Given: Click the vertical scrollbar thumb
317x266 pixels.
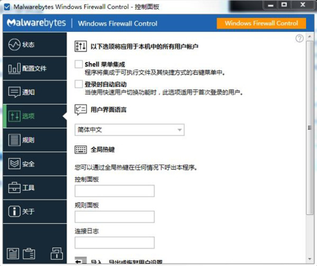Looking at the screenshot, I should coord(309,128).
